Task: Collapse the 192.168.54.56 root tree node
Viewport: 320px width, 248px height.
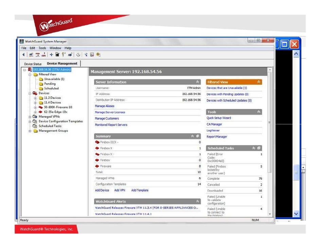Action: point(24,70)
